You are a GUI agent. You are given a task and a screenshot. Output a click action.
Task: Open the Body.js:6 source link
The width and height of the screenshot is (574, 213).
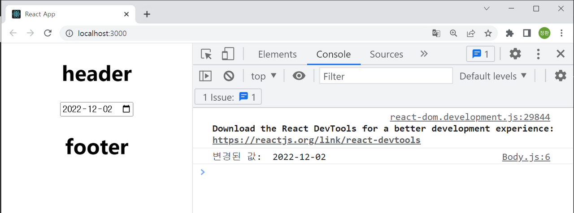click(x=526, y=157)
